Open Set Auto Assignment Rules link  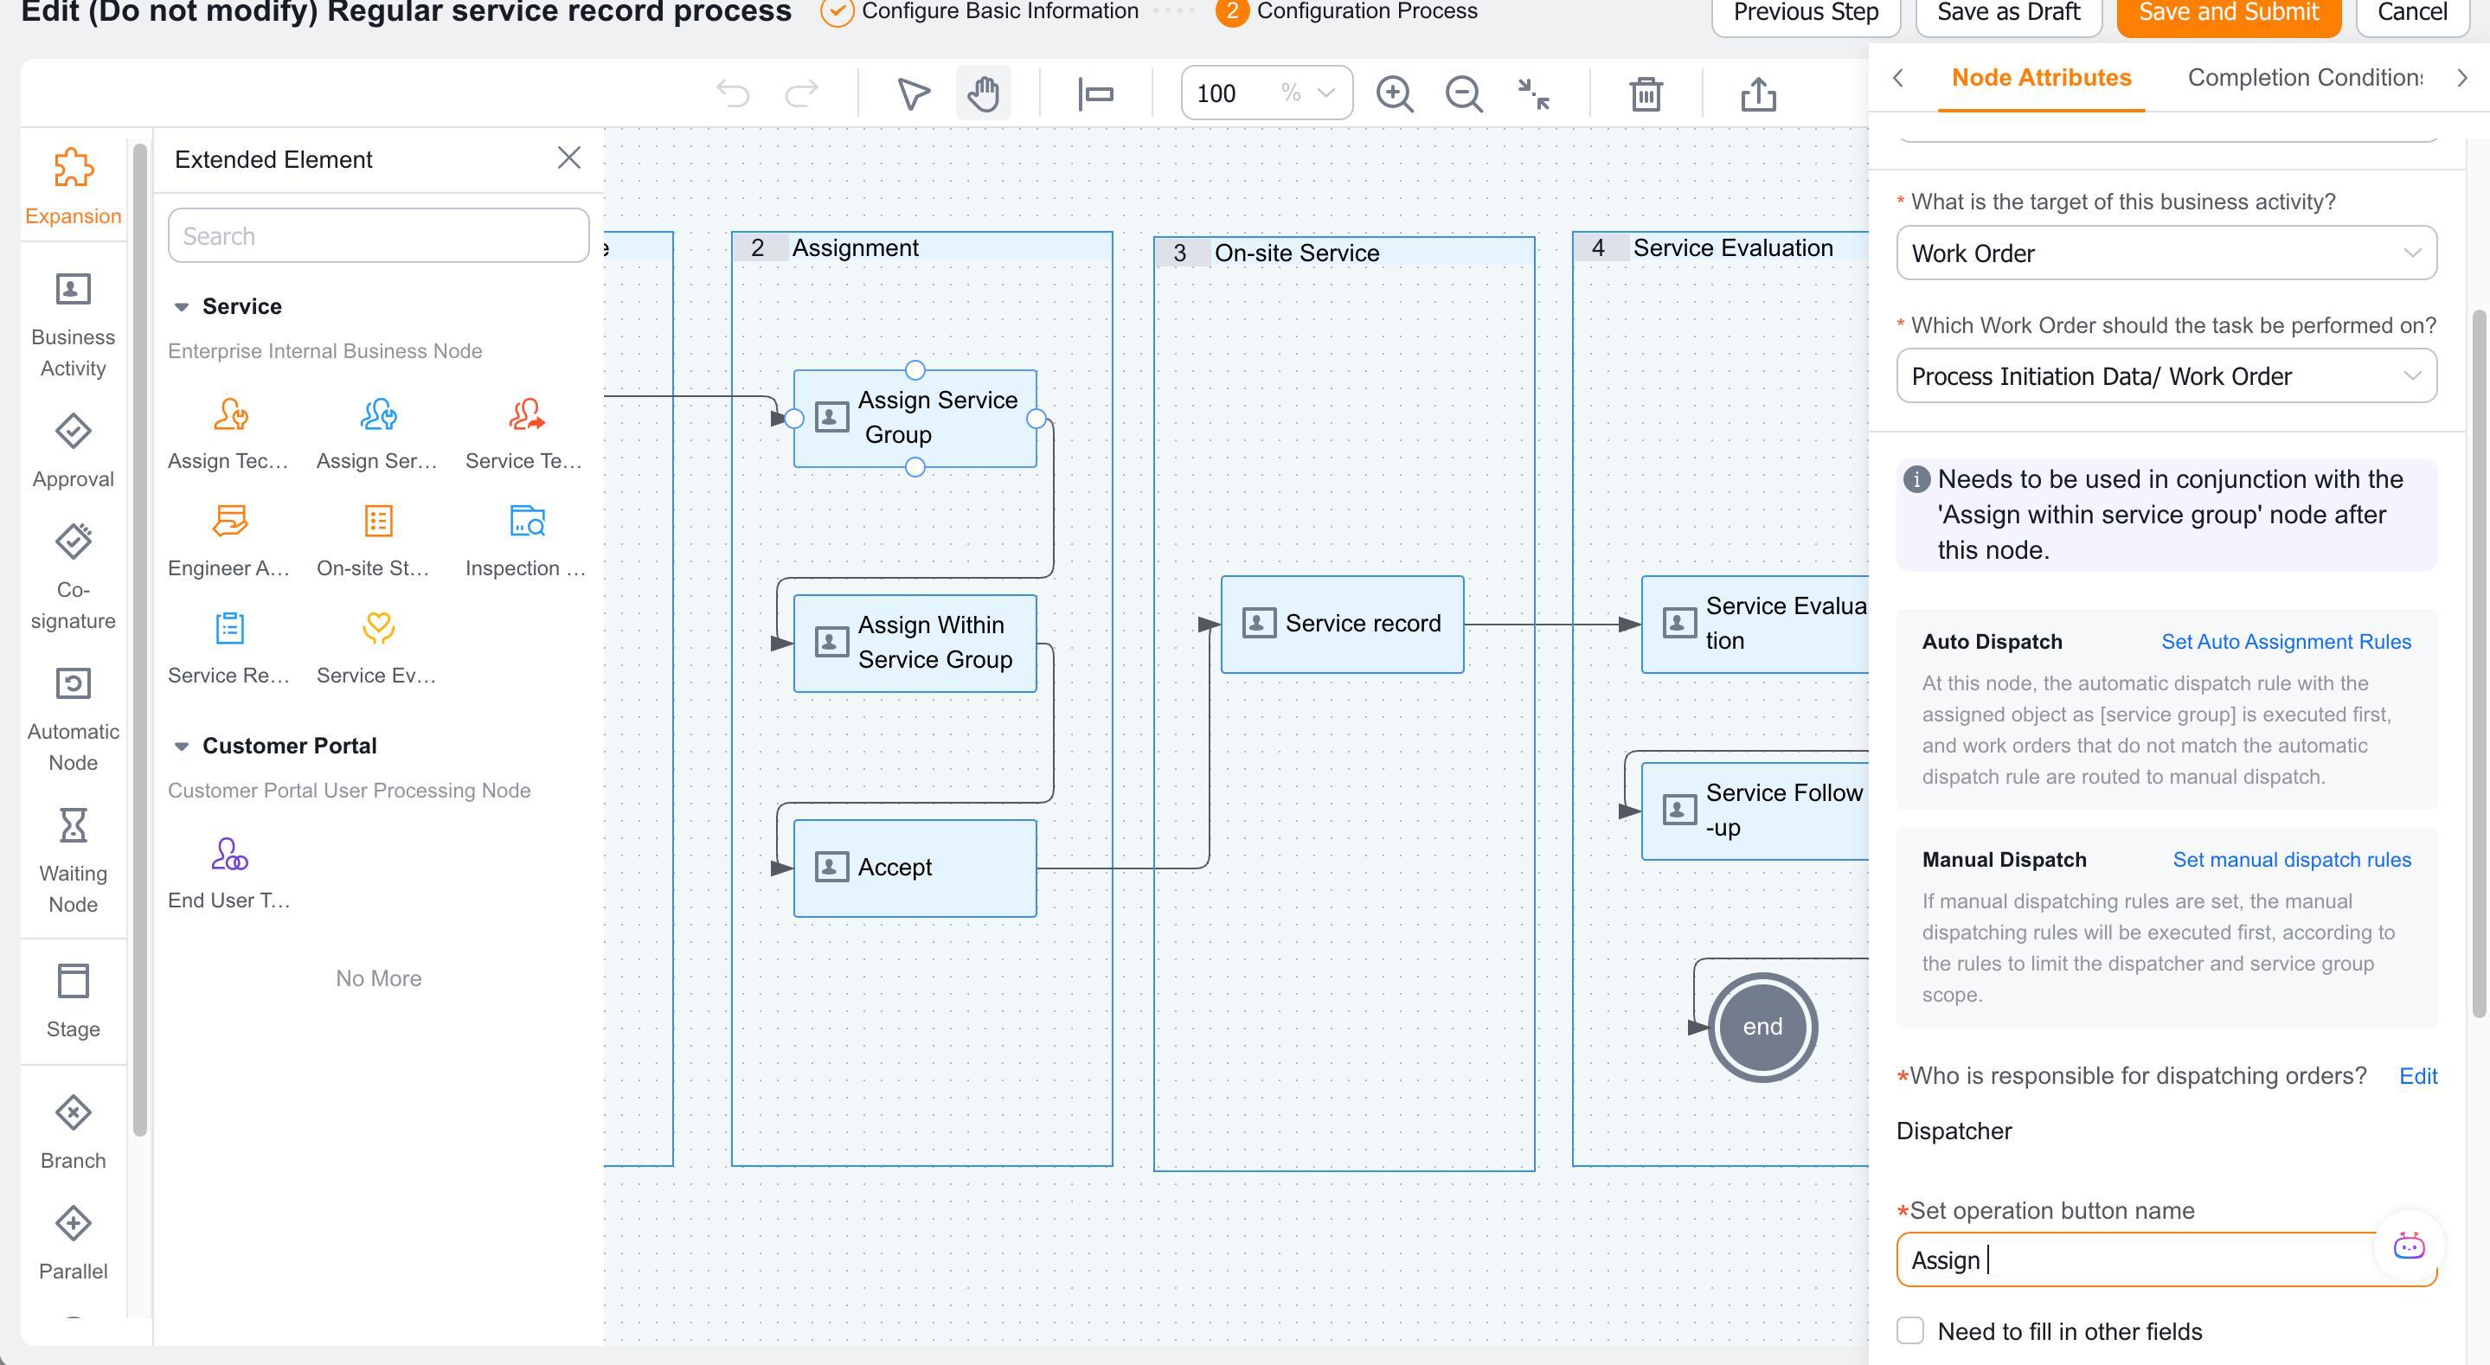[x=2286, y=642]
